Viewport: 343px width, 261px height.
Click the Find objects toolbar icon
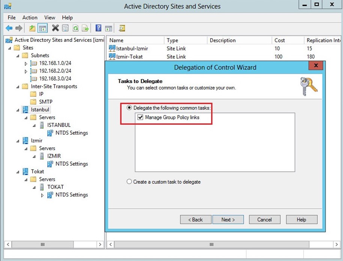point(122,28)
